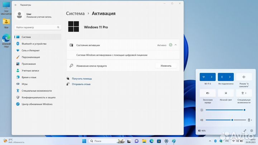Open Игры settings section
Image resolution: width=258 pixels, height=145 pixels.
pos(38,84)
